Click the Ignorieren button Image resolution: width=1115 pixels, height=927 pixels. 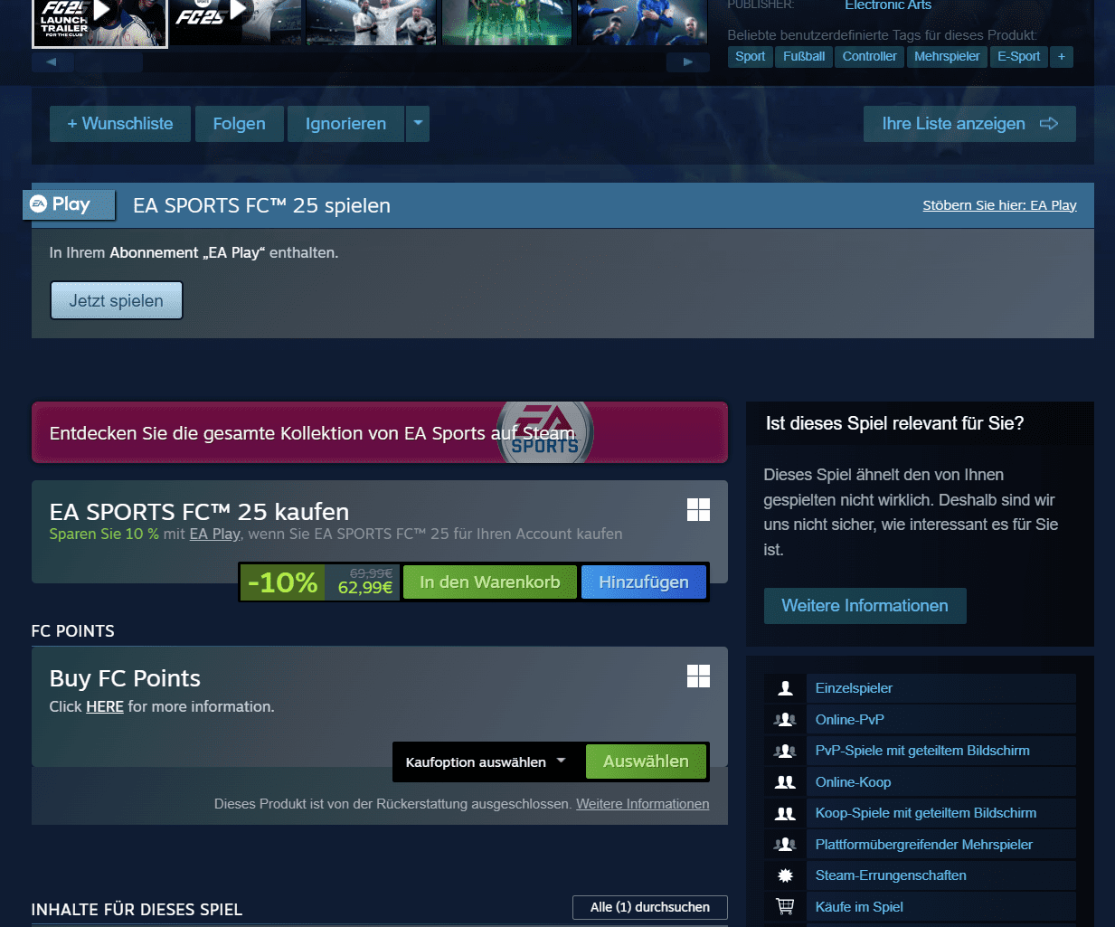tap(345, 124)
